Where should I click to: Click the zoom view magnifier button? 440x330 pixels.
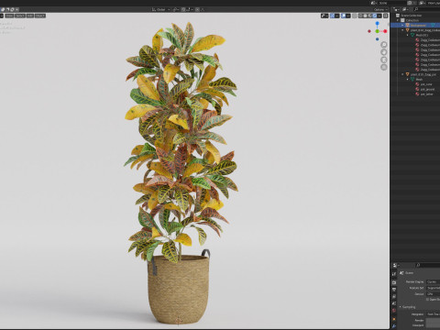pos(384,45)
